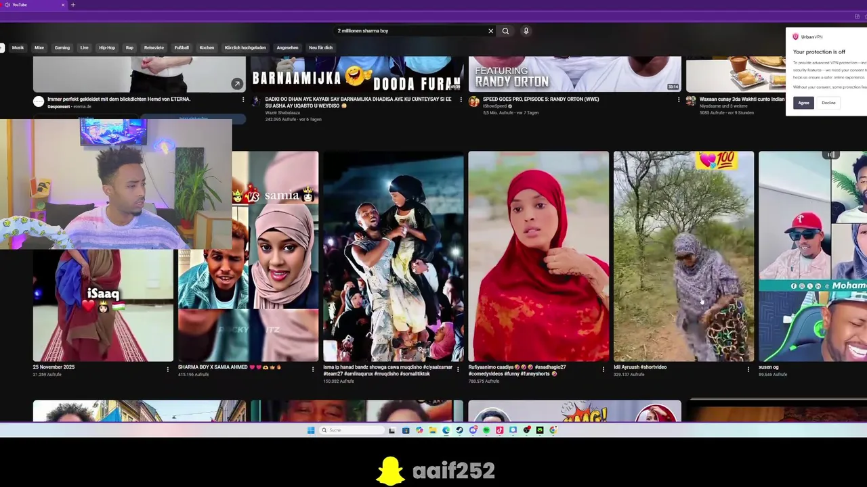Open three-dot menu for isma ip hanad short
867x487 pixels.
[x=459, y=369]
